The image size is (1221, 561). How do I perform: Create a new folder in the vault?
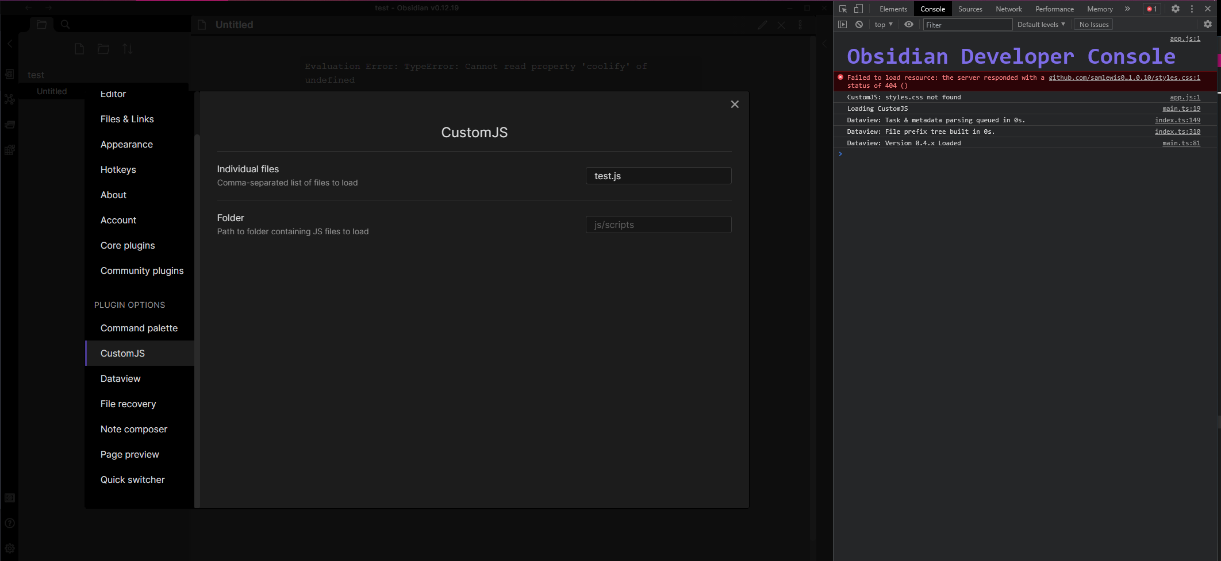coord(103,49)
